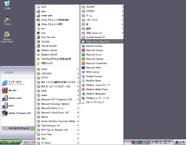This screenshot has height=145, width=186.
Task: Click the mlab2 user name header
Action: 9,72
